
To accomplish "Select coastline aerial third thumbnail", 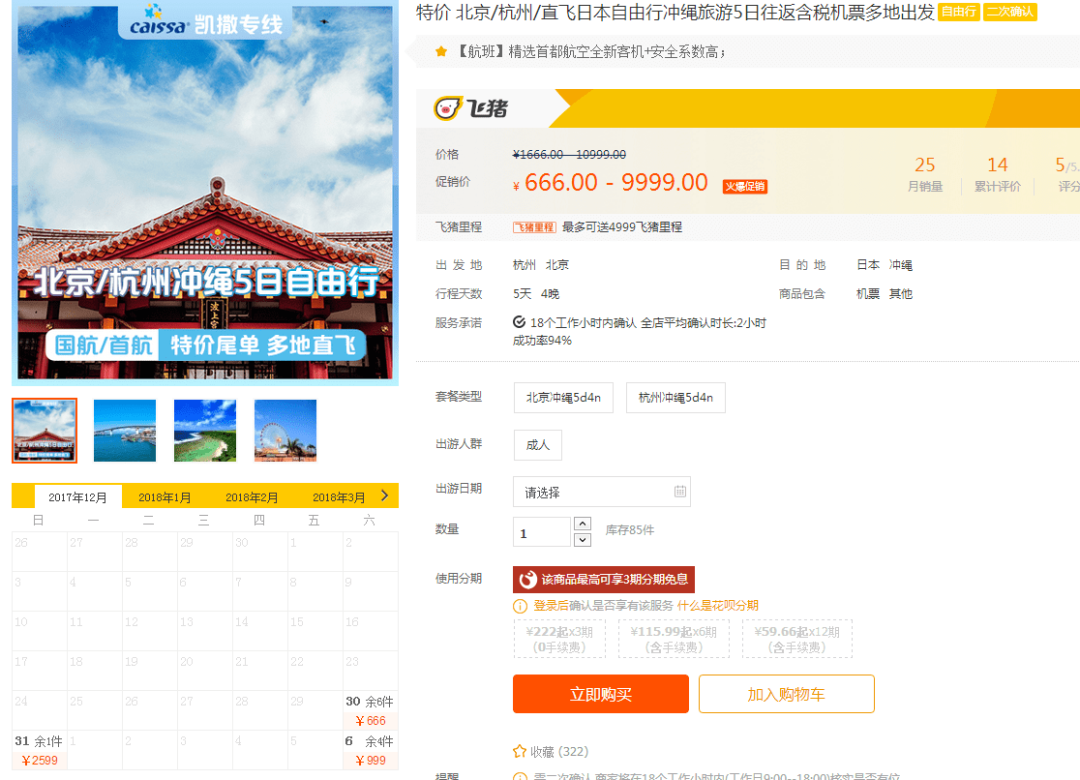I will 205,431.
